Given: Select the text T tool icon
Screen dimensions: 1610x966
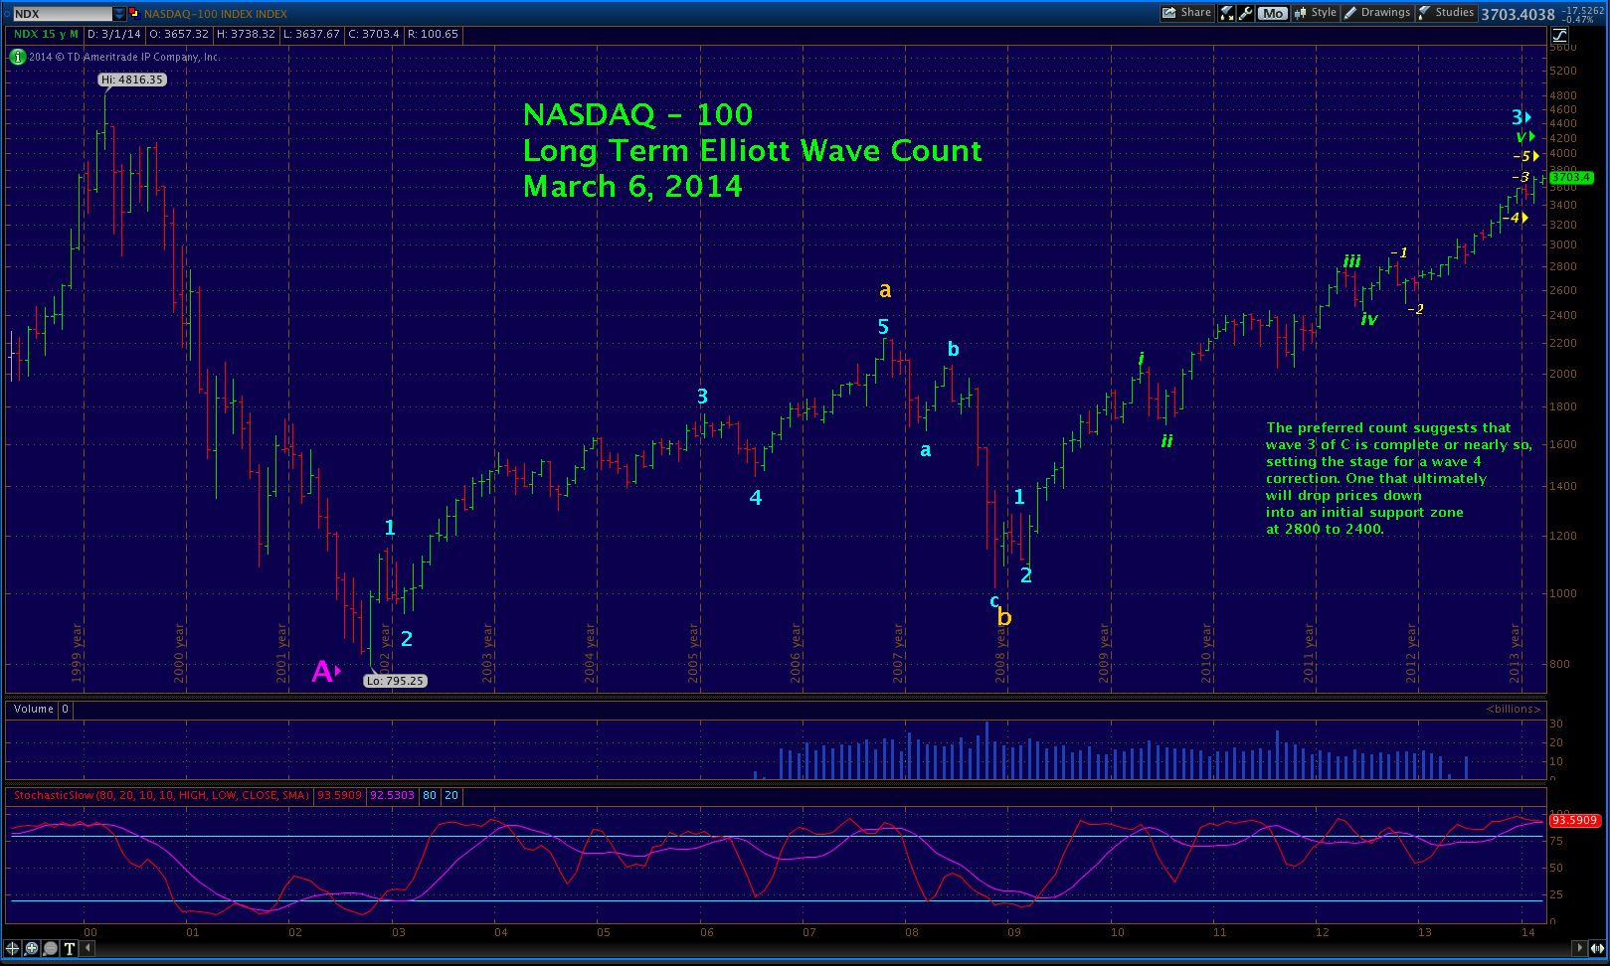Looking at the screenshot, I should [70, 948].
